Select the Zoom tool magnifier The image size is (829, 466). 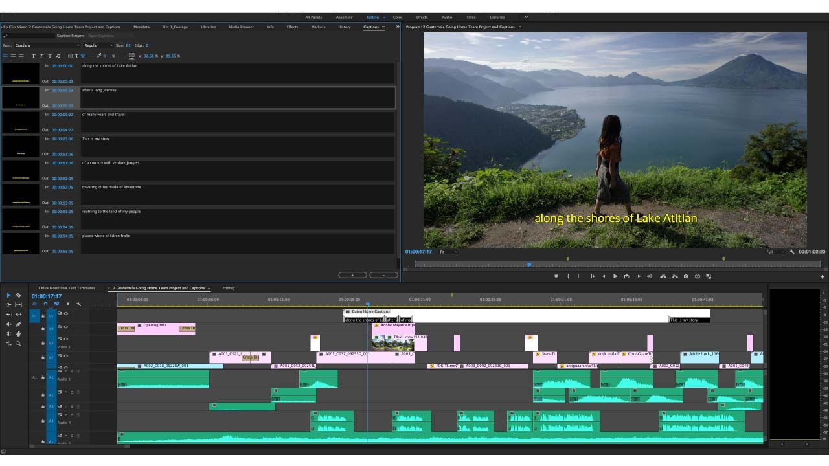18,344
